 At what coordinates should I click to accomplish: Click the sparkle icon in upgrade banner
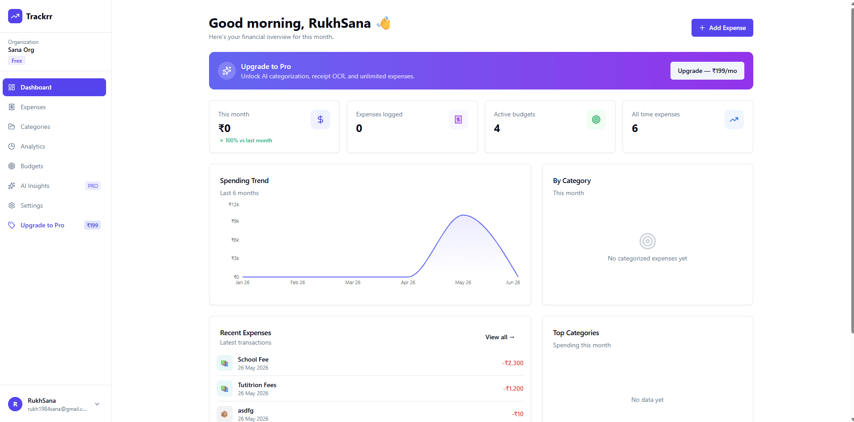pyautogui.click(x=227, y=71)
